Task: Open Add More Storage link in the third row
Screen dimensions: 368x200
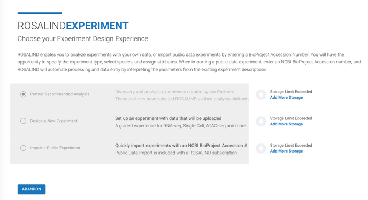Action: tap(286, 151)
